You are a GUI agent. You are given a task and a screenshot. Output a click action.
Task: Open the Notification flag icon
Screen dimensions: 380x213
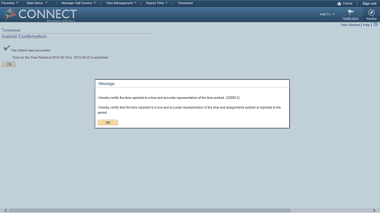click(350, 15)
